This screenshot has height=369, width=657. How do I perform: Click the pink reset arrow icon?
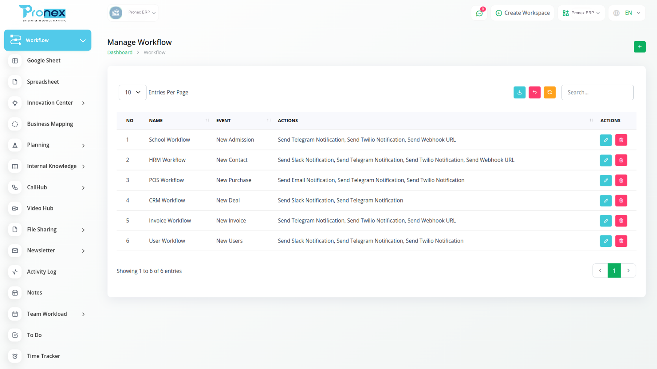click(534, 92)
